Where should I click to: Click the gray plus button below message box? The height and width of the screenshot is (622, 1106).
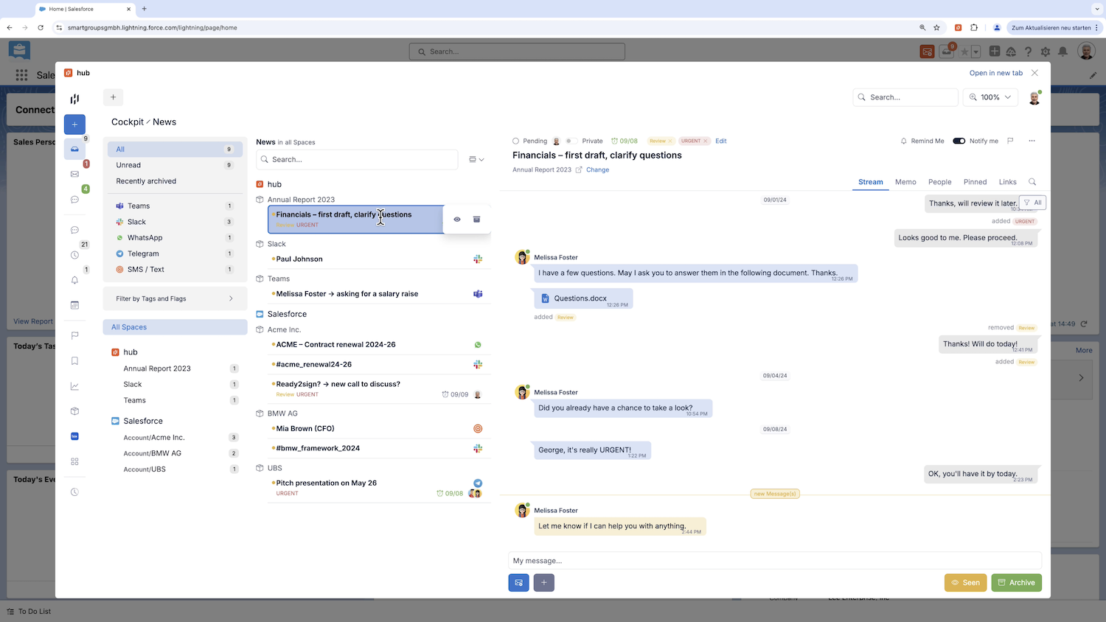[x=543, y=583]
